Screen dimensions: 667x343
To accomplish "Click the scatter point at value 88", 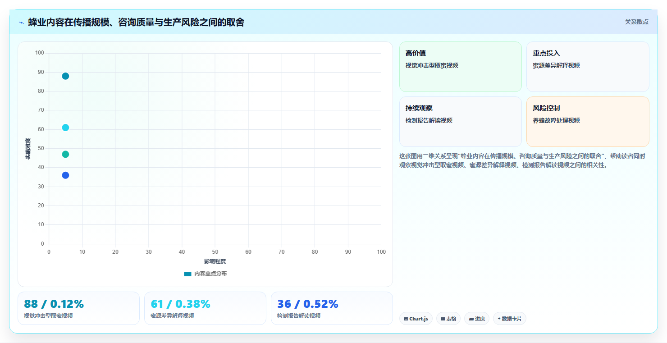I will coord(65,76).
